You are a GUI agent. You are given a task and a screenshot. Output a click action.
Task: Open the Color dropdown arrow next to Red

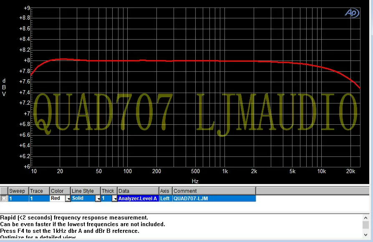(x=68, y=199)
